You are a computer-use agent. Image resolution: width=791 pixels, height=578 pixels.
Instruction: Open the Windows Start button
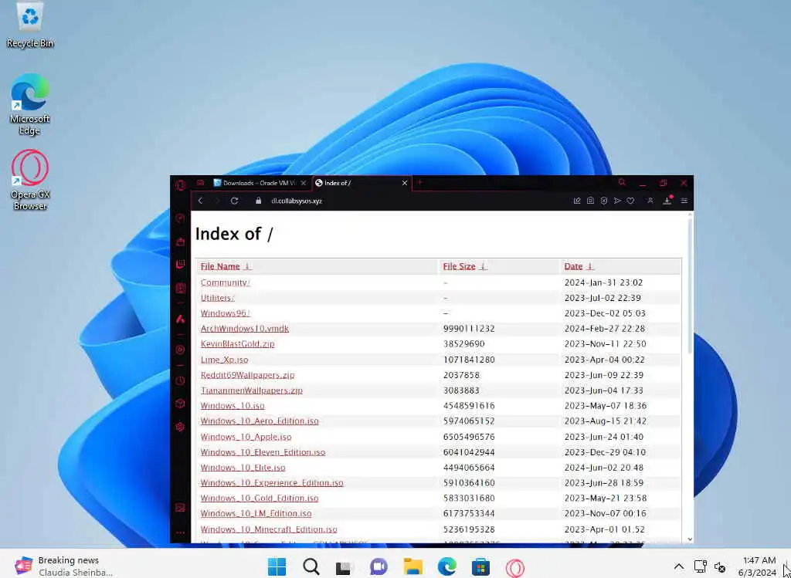click(x=277, y=566)
